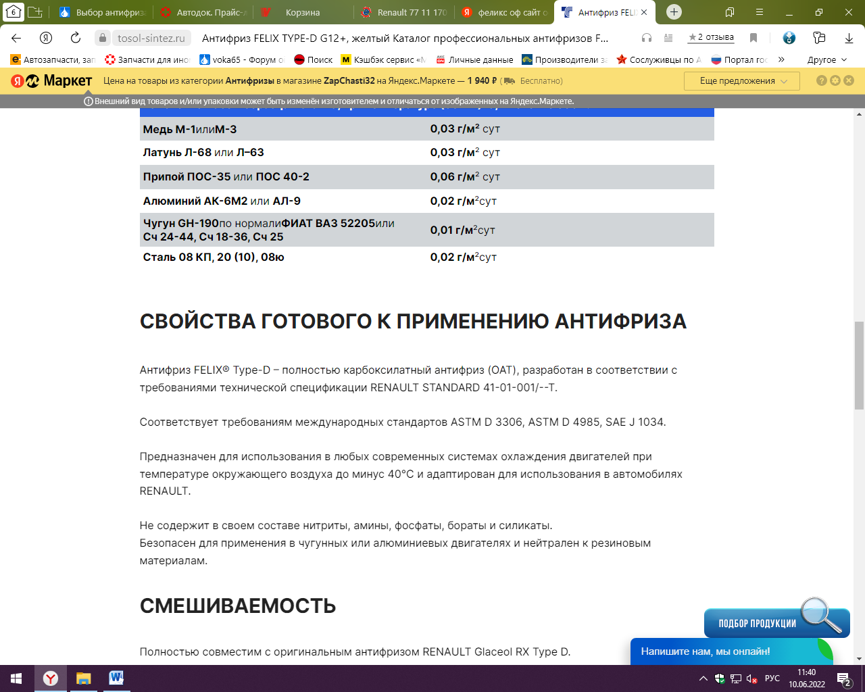Open the Windows Start menu
This screenshot has height=692, width=865.
coord(16,678)
